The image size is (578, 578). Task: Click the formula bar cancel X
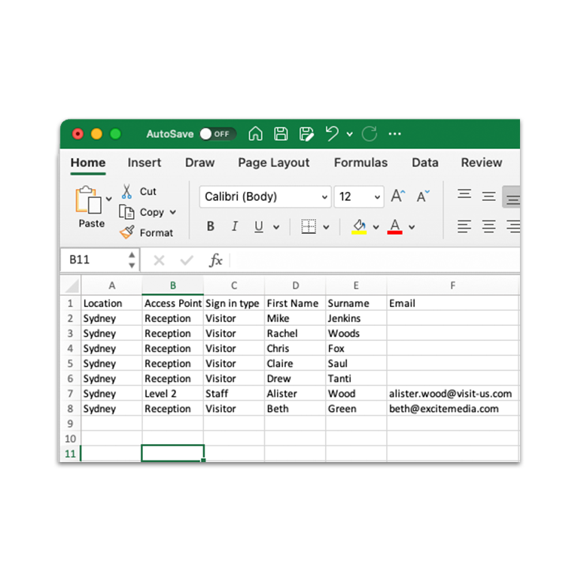(160, 260)
